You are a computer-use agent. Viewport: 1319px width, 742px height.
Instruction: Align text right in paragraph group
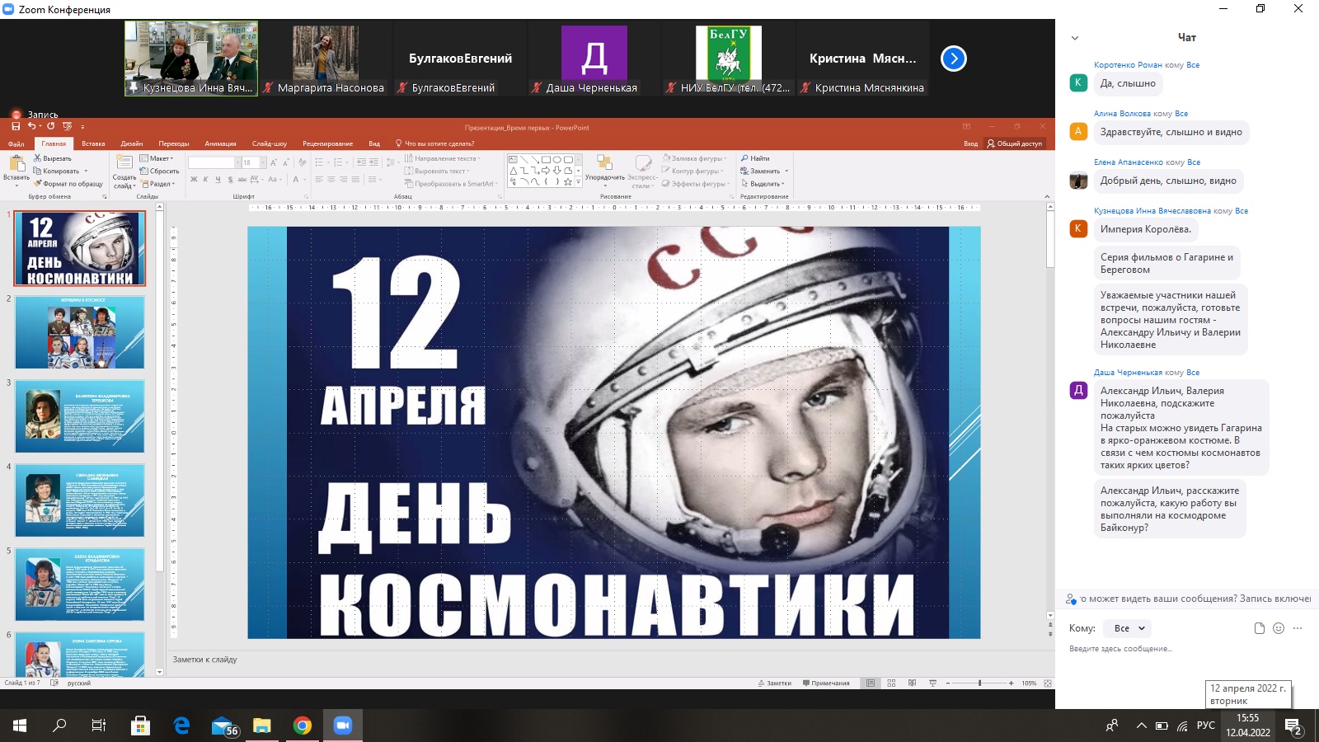[x=344, y=179]
